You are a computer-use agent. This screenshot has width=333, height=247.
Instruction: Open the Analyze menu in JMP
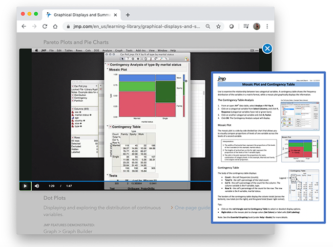click(x=107, y=51)
